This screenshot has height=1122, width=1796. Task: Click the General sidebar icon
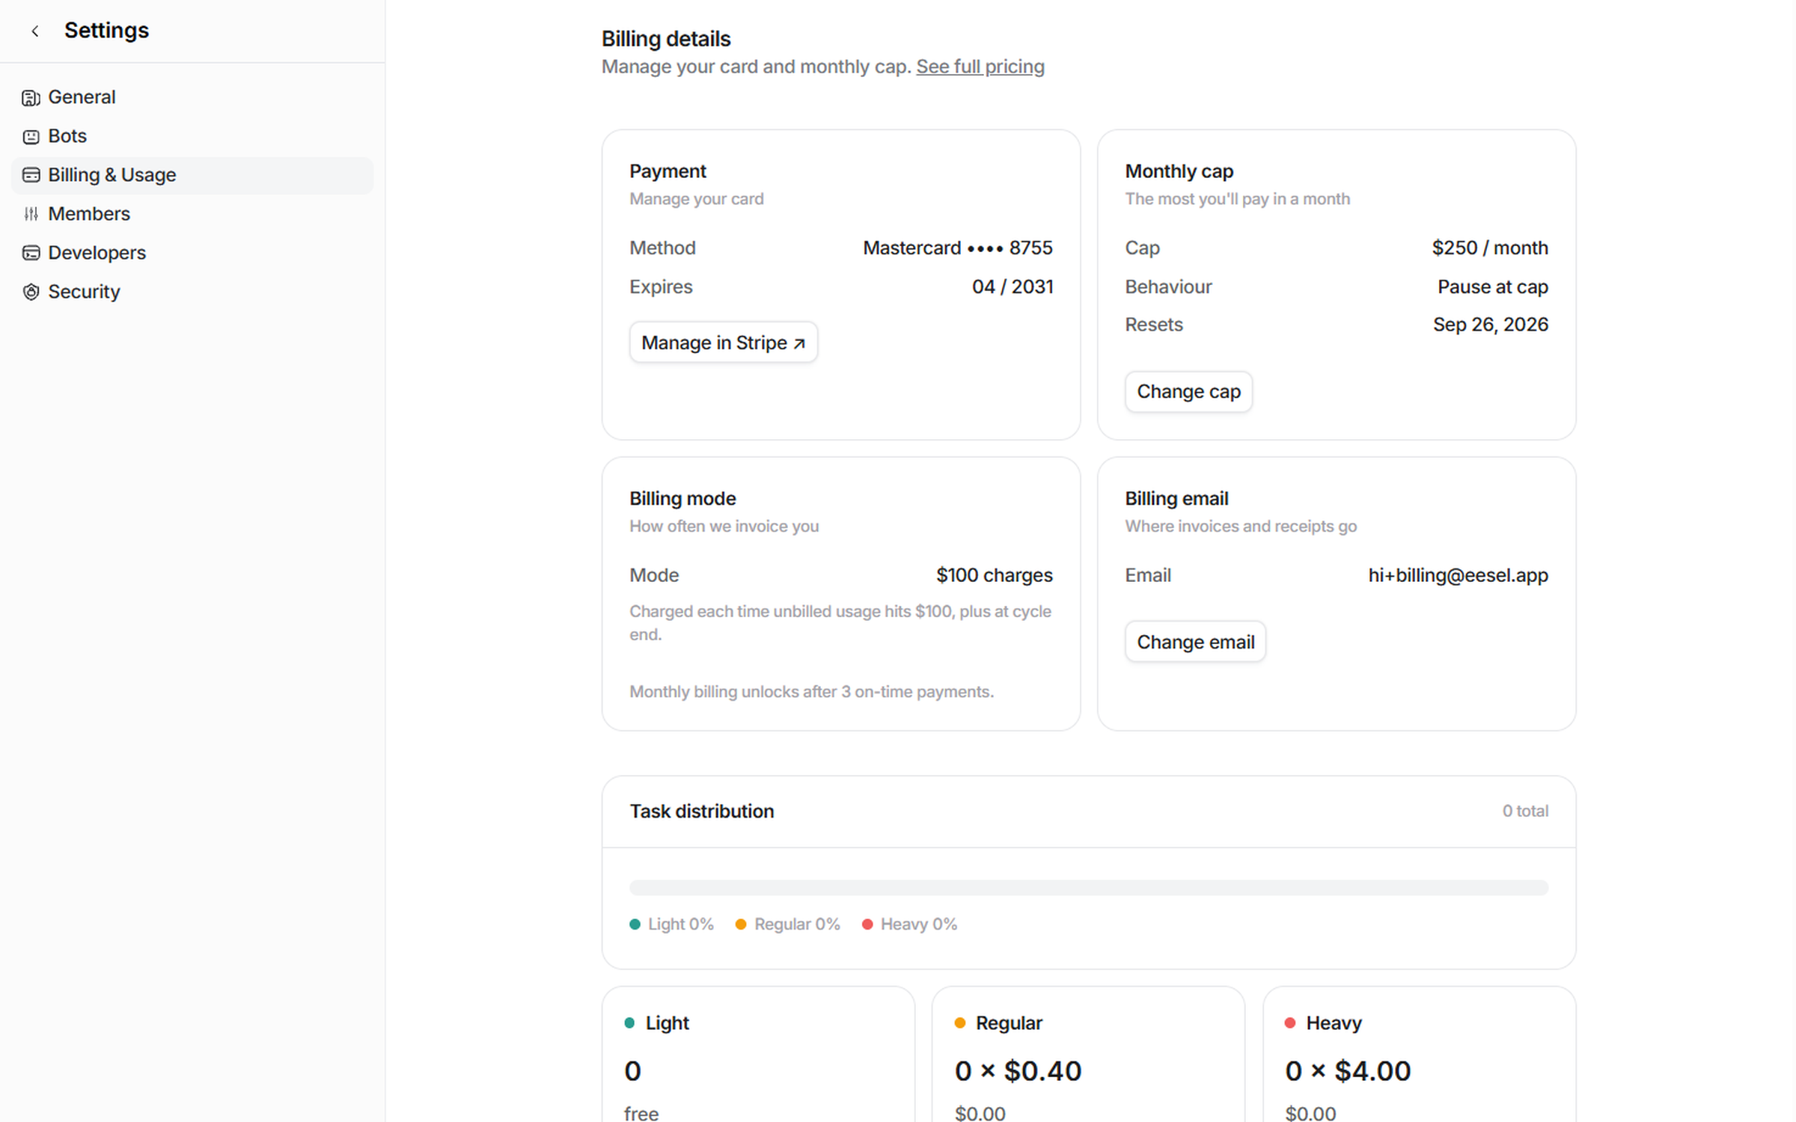(x=31, y=97)
